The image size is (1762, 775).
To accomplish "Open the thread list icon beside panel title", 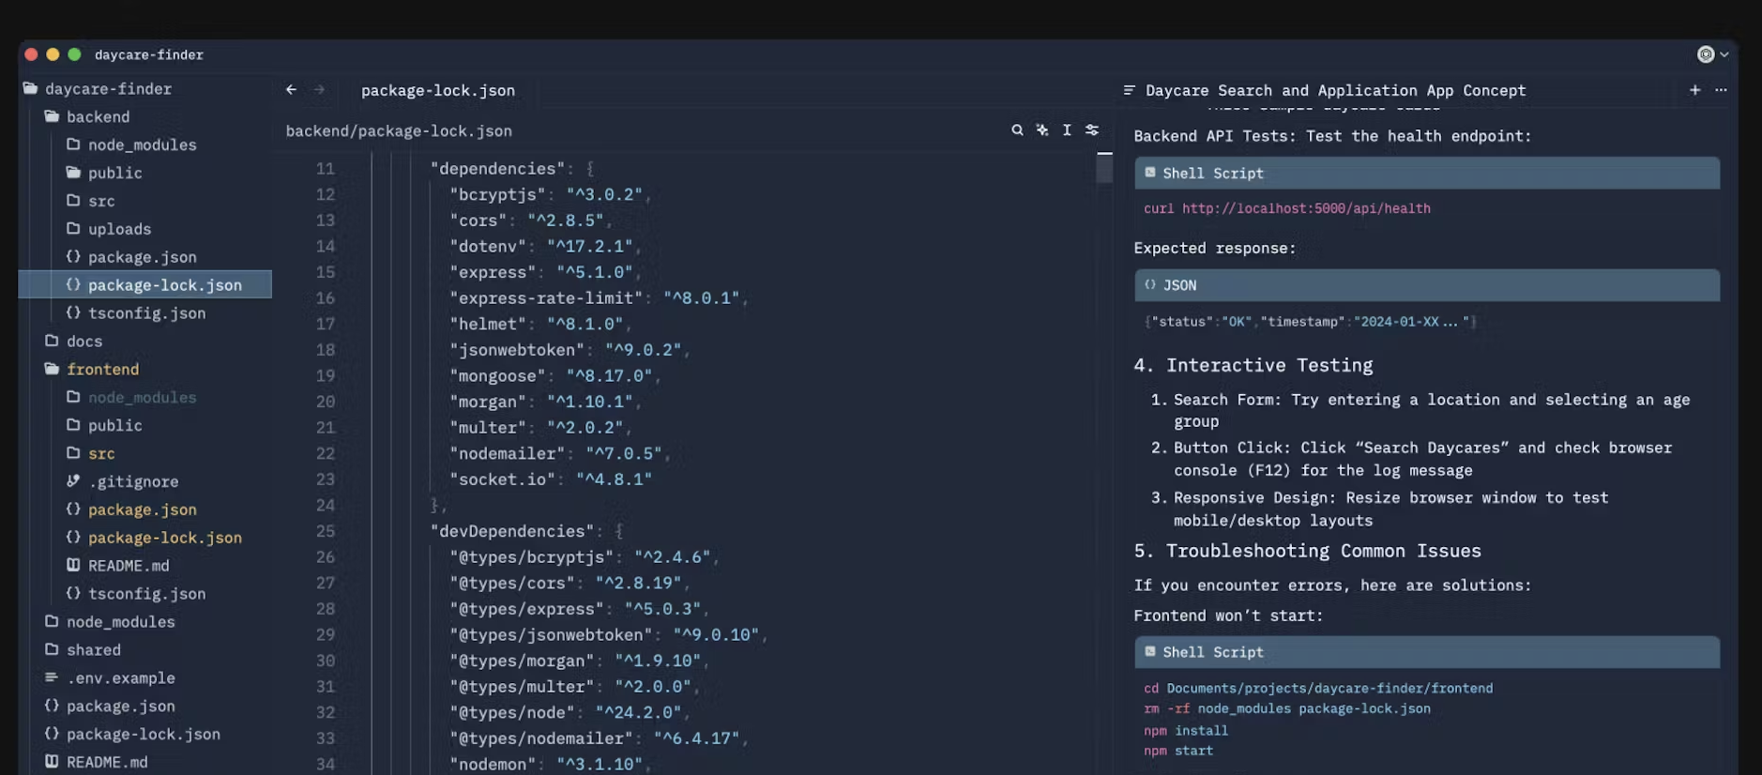I will click(x=1129, y=90).
